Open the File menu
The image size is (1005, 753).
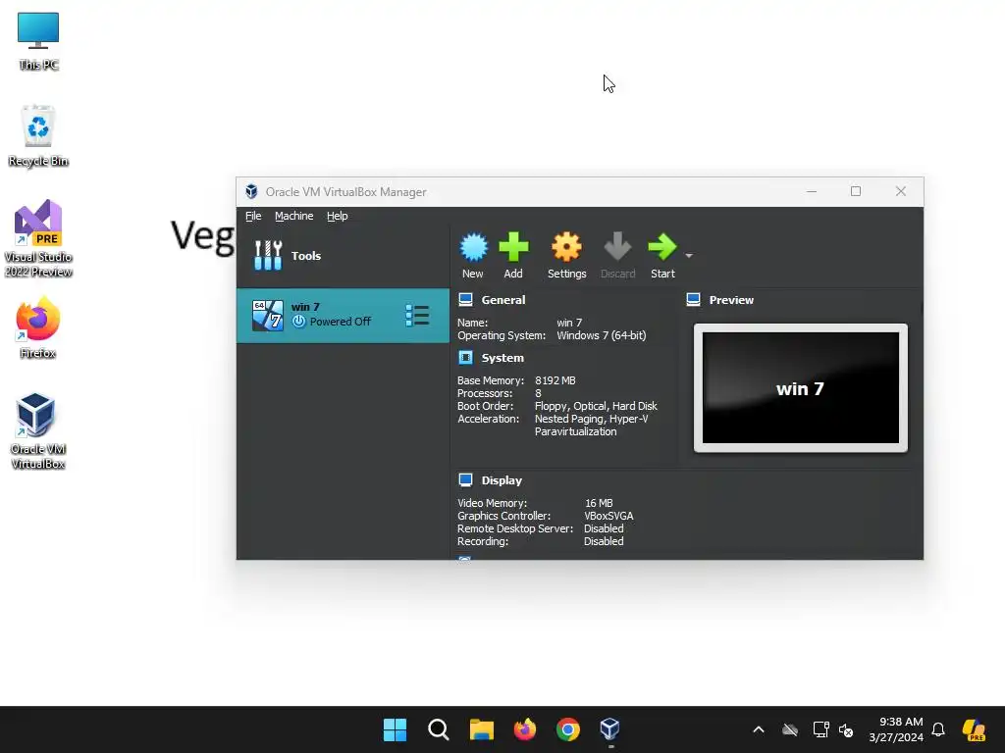coord(253,216)
